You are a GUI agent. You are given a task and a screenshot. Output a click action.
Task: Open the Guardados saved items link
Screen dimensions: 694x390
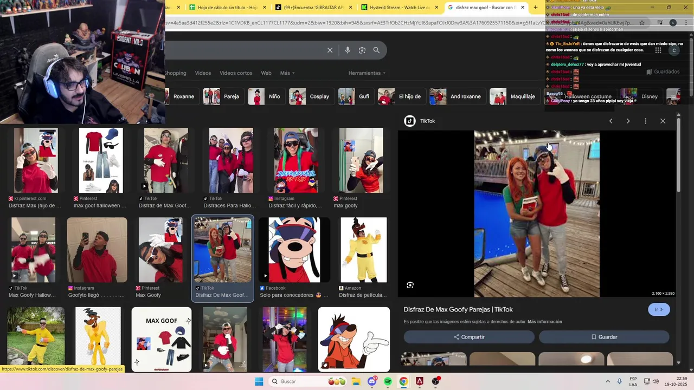pos(663,71)
